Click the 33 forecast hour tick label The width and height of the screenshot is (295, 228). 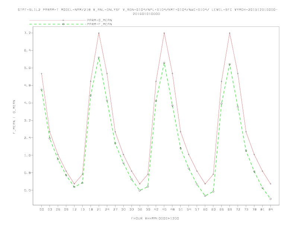tap(131, 209)
